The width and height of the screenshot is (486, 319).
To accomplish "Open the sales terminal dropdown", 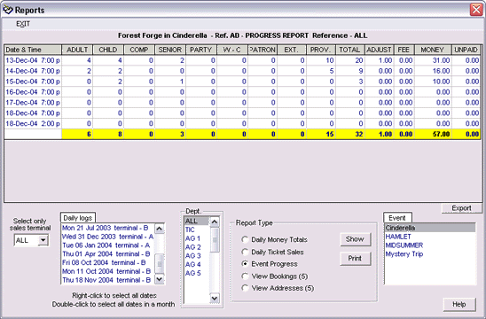I will coord(43,240).
